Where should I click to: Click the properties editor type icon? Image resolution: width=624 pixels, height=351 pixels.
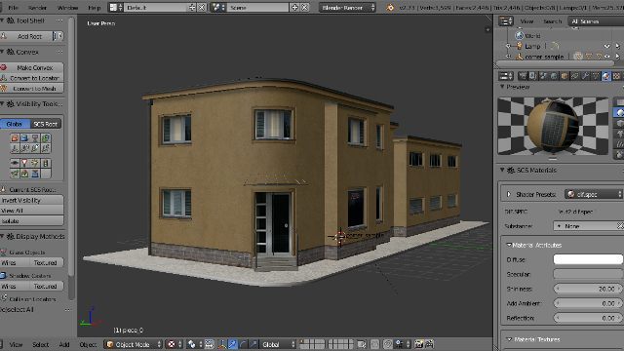click(506, 76)
